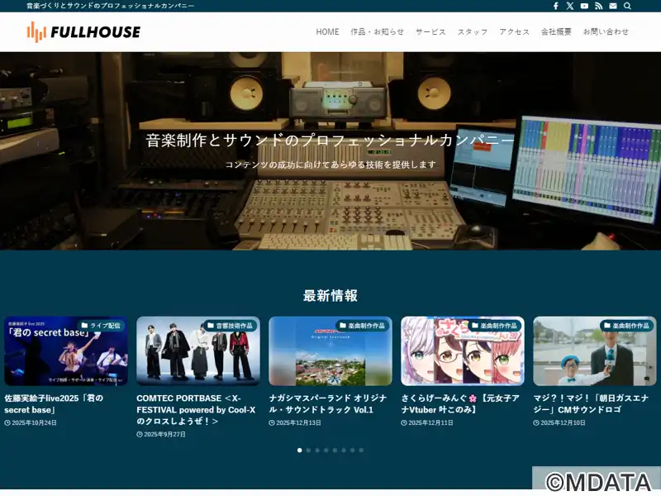Open the 作品・お知らせ menu
This screenshot has height=496, width=661.
tap(377, 32)
